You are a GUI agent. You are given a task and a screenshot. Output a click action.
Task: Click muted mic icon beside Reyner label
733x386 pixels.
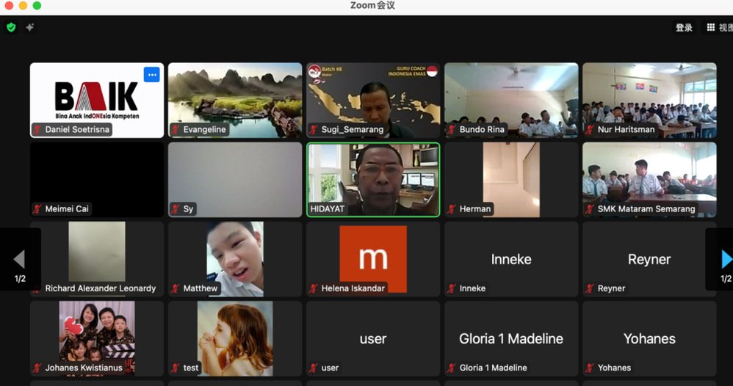(590, 288)
